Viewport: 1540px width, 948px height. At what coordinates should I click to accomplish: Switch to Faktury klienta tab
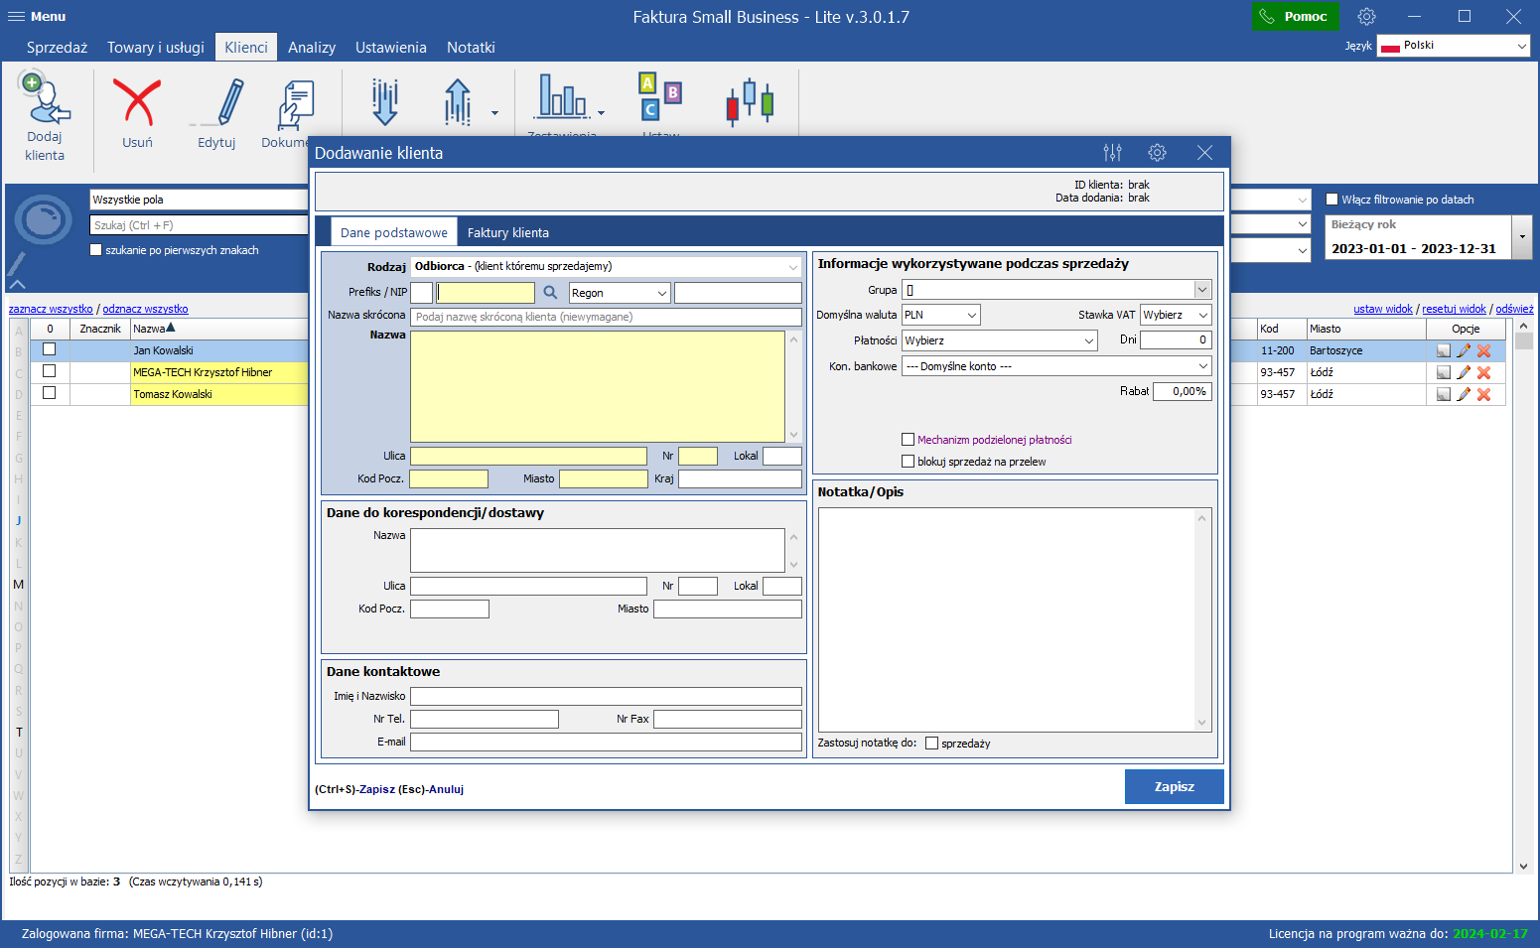click(507, 233)
